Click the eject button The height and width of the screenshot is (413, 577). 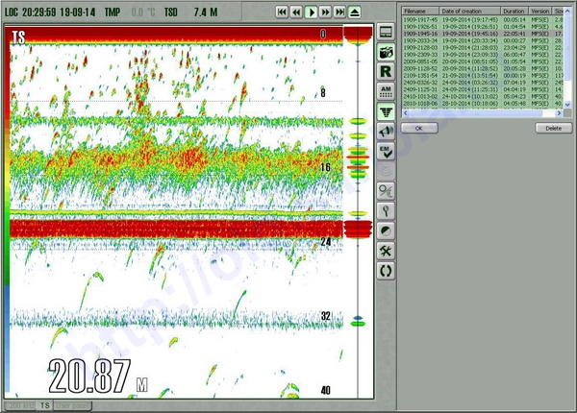355,12
